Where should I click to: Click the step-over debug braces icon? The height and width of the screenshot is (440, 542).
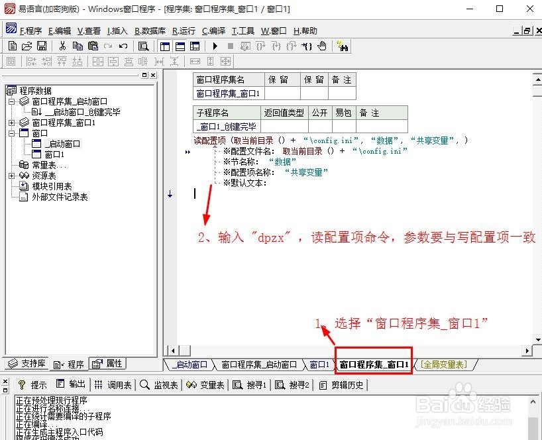pos(260,46)
